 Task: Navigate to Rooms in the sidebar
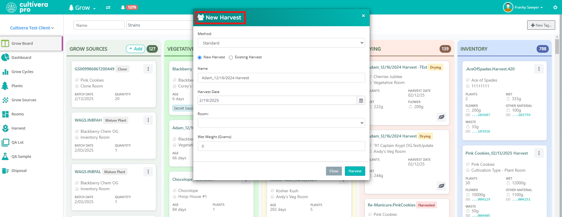click(17, 114)
